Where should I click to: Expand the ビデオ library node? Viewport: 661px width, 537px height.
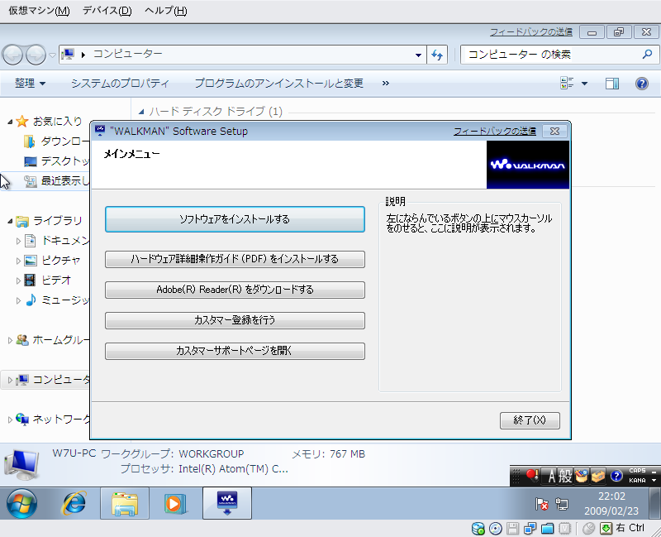click(x=18, y=280)
